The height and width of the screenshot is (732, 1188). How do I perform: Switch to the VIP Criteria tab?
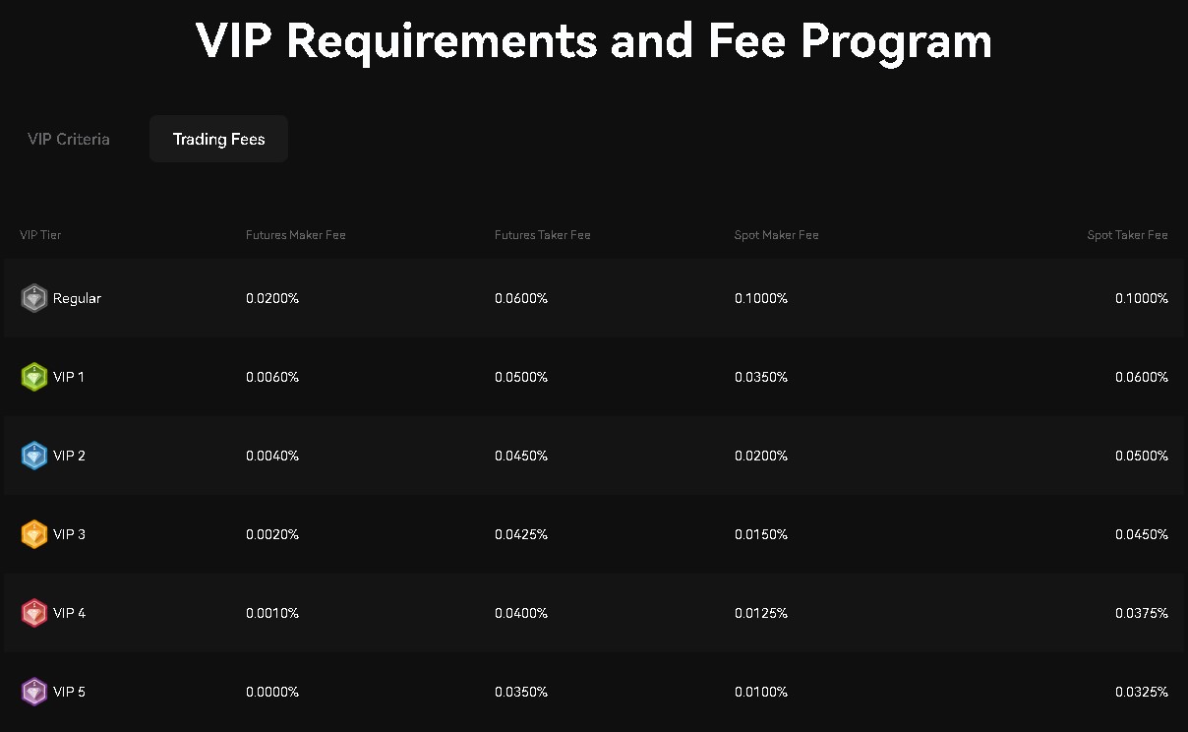(69, 139)
